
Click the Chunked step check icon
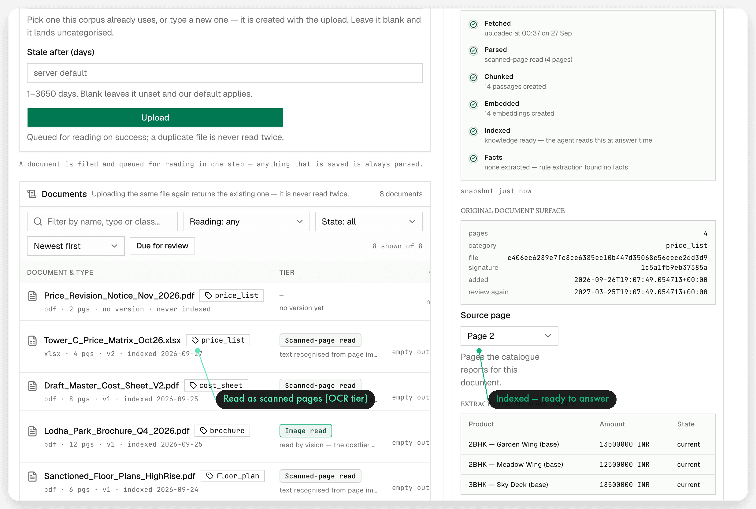(x=473, y=78)
